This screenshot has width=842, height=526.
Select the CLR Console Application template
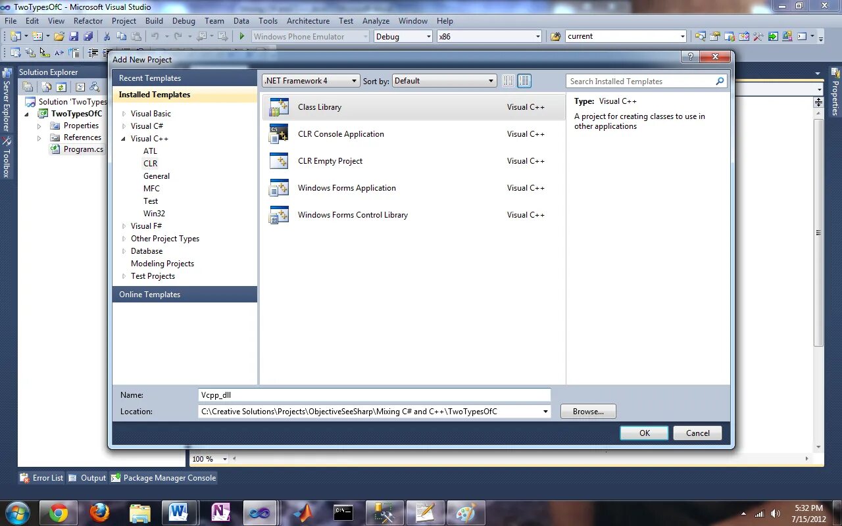(413, 134)
